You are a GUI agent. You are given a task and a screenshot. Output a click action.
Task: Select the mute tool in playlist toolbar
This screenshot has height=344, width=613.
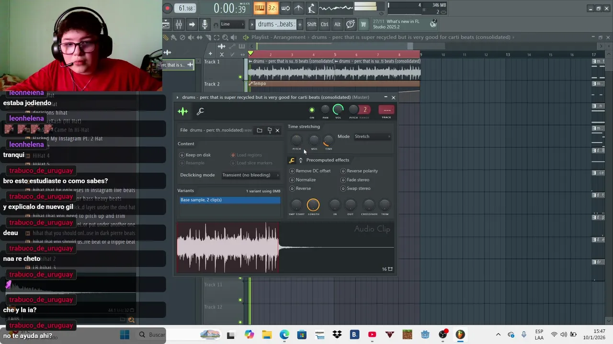[x=191, y=37]
